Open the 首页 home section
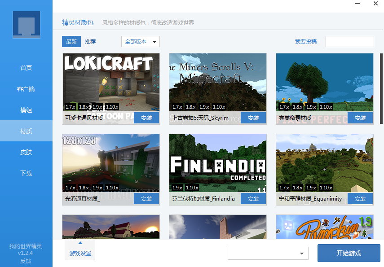This screenshot has height=267, width=384. click(x=26, y=68)
